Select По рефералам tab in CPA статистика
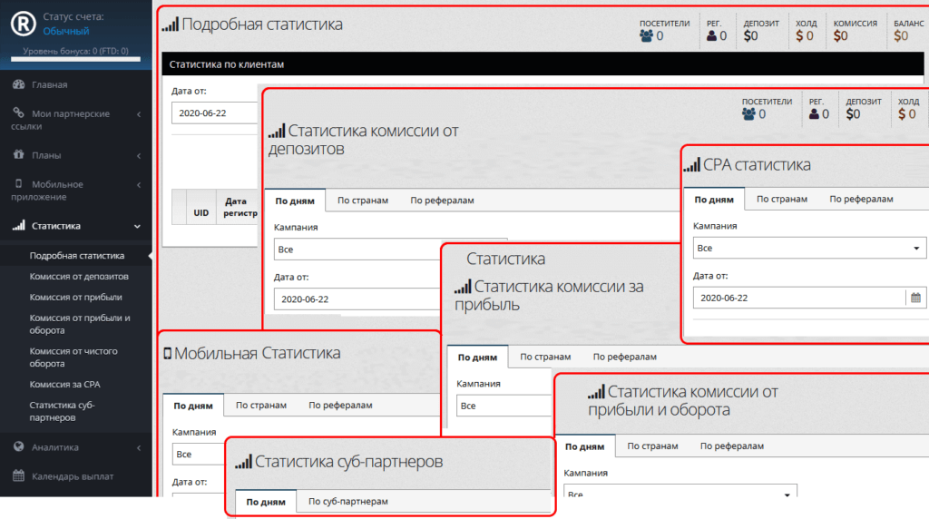Image resolution: width=929 pixels, height=519 pixels. [861, 199]
